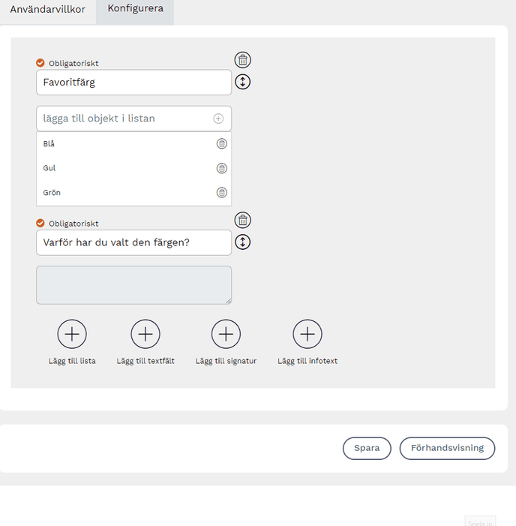Add a text field with Lägg till textfält
The width and height of the screenshot is (516, 526).
coord(145,334)
